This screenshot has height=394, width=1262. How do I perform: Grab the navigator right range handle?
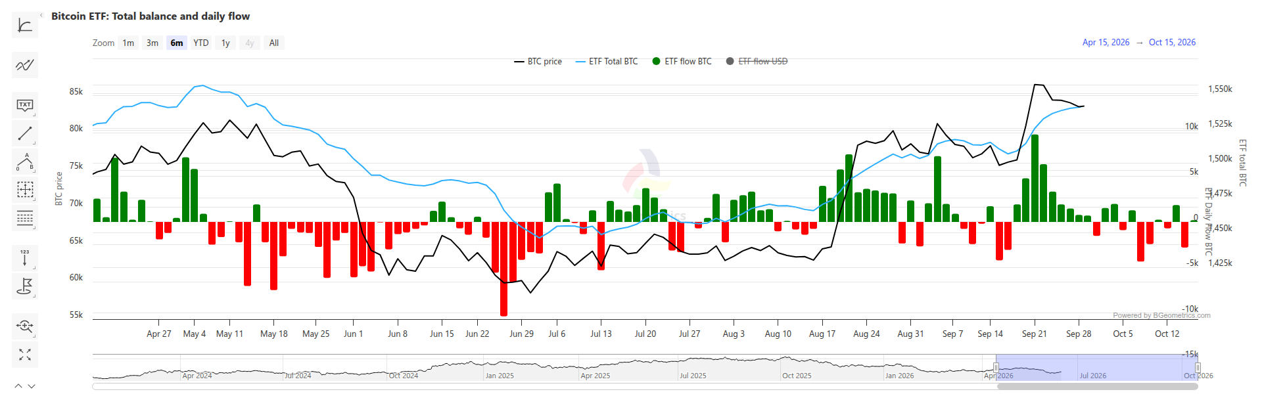[1198, 367]
